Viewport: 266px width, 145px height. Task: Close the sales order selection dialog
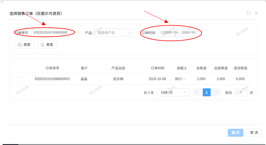(x=256, y=13)
